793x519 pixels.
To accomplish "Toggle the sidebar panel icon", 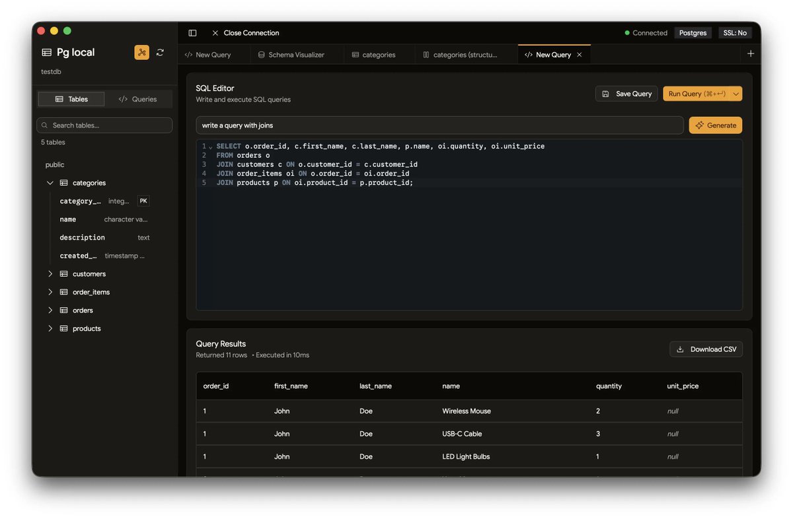I will 192,33.
